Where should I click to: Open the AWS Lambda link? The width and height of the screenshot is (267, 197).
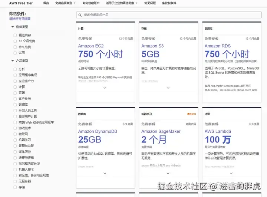coord(218,131)
